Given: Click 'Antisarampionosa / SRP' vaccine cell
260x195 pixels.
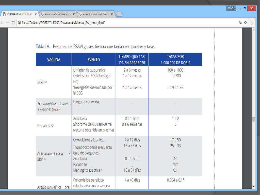Looking at the screenshot, I should pyautogui.click(x=54, y=156).
